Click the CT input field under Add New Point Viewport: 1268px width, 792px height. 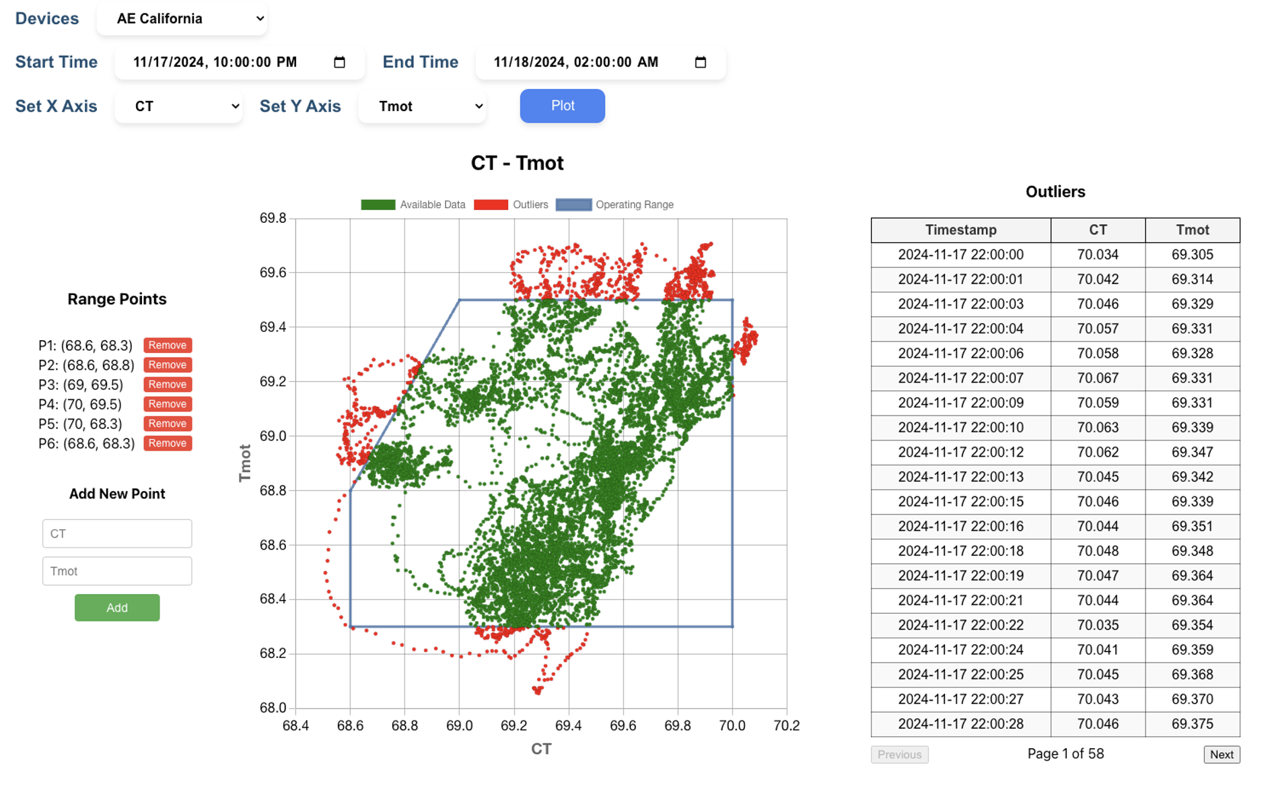116,533
